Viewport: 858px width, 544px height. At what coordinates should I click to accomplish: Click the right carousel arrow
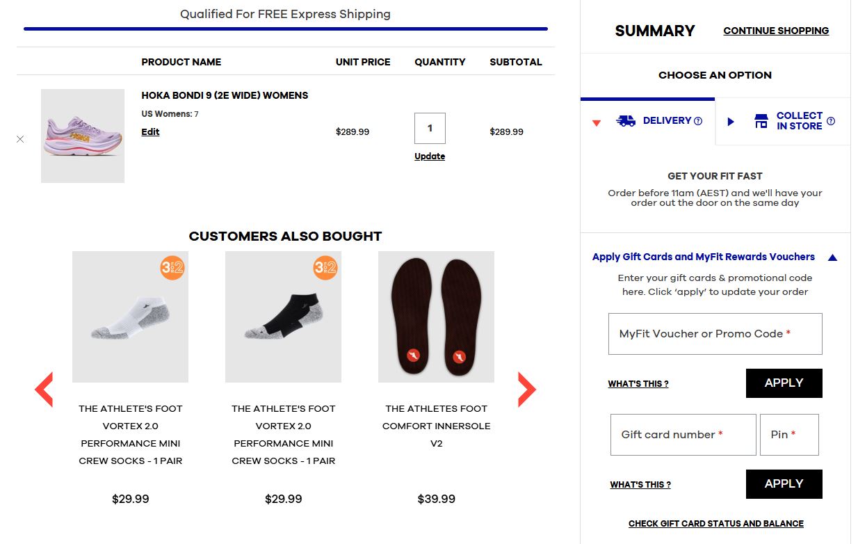point(526,389)
